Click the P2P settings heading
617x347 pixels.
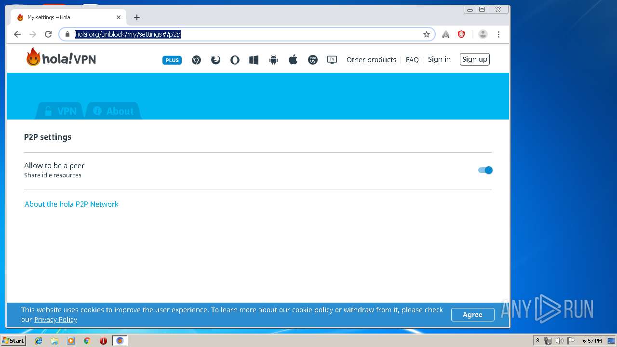pos(48,137)
